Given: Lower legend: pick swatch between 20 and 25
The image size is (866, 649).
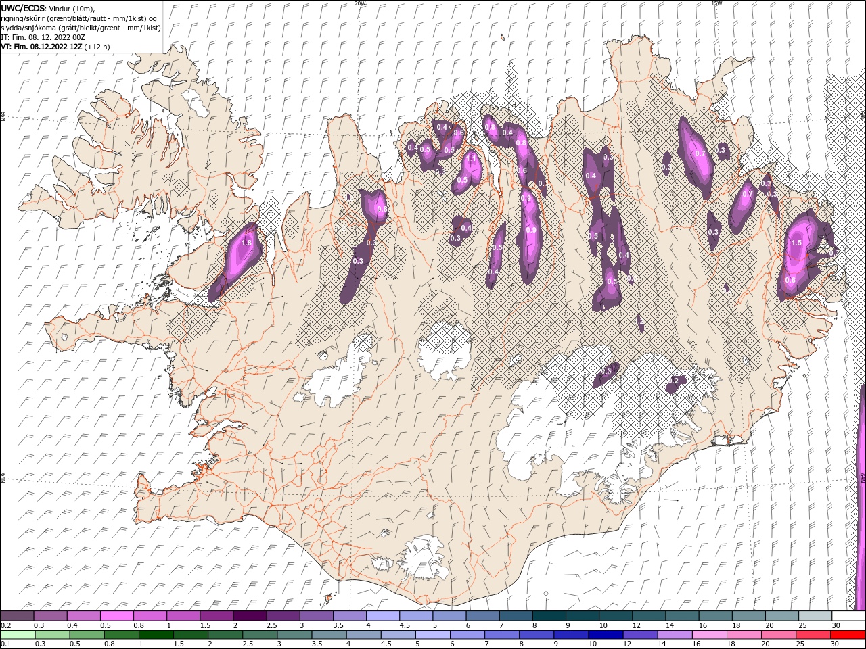Looking at the screenshot, I should pos(779,635).
